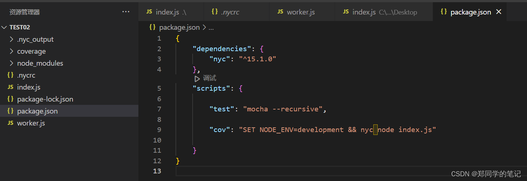
Task: Click the "cov" key on line 9
Action: [220, 129]
